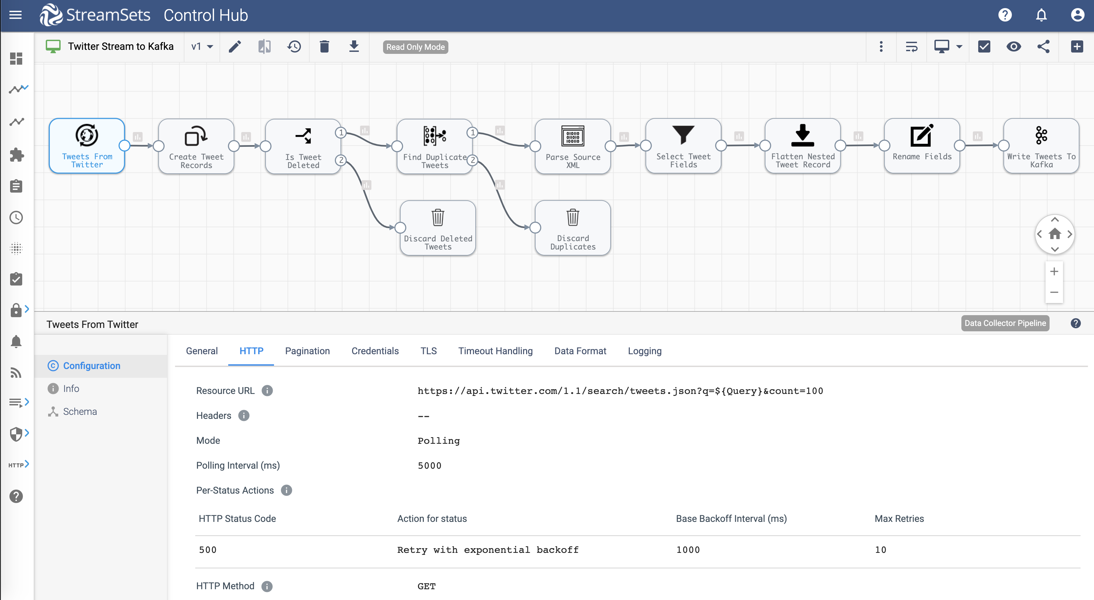Open the help icon in left sidebar
The height and width of the screenshot is (600, 1094).
pos(16,496)
